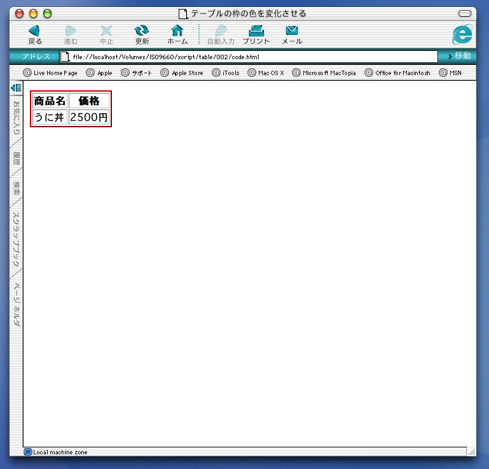Click the Internet Explorer logo

pyautogui.click(x=462, y=34)
